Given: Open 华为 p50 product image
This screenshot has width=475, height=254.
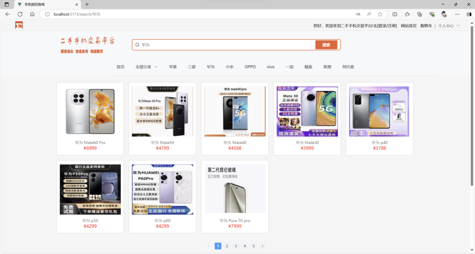Looking at the screenshot, I should click(90, 190).
